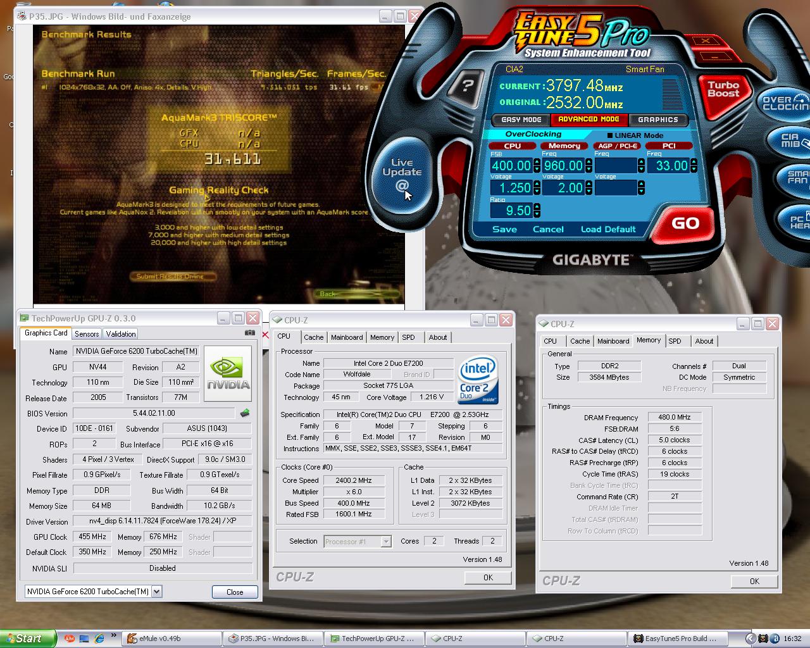
Task: Toggle the LINEAR Mode checkbox
Action: click(x=610, y=135)
